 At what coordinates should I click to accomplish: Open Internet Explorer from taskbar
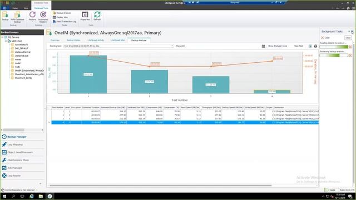32,196
